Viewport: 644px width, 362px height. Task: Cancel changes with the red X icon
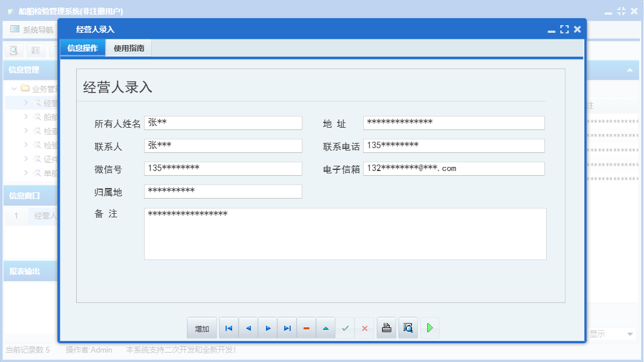point(364,327)
